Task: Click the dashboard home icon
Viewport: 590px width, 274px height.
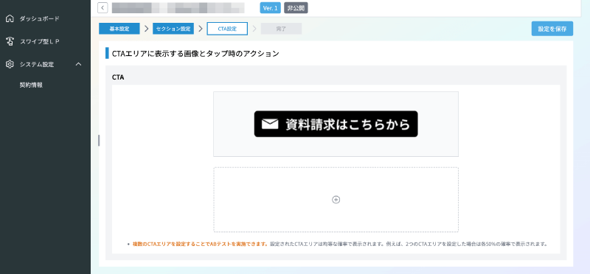Action: point(10,18)
